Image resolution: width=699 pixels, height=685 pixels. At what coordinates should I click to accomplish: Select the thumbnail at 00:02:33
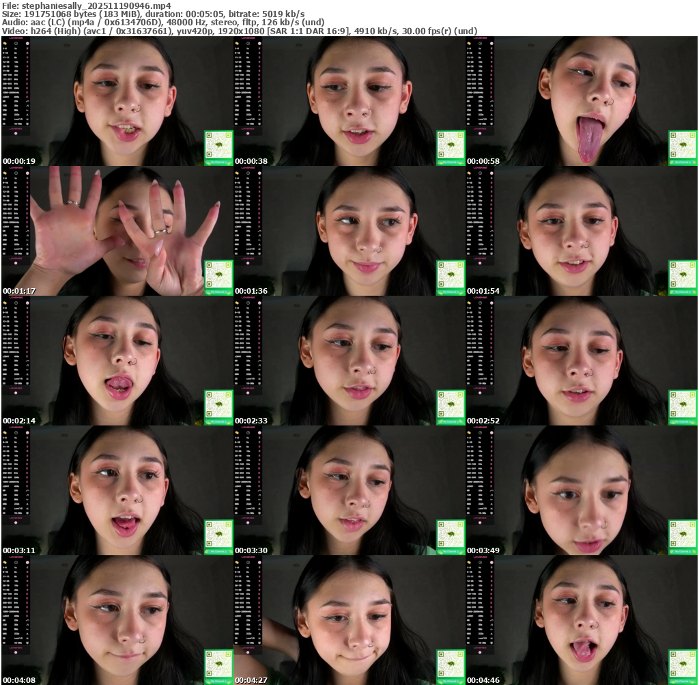pos(349,361)
